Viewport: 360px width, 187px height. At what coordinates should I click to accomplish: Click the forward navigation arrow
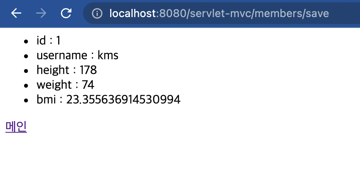[x=41, y=13]
